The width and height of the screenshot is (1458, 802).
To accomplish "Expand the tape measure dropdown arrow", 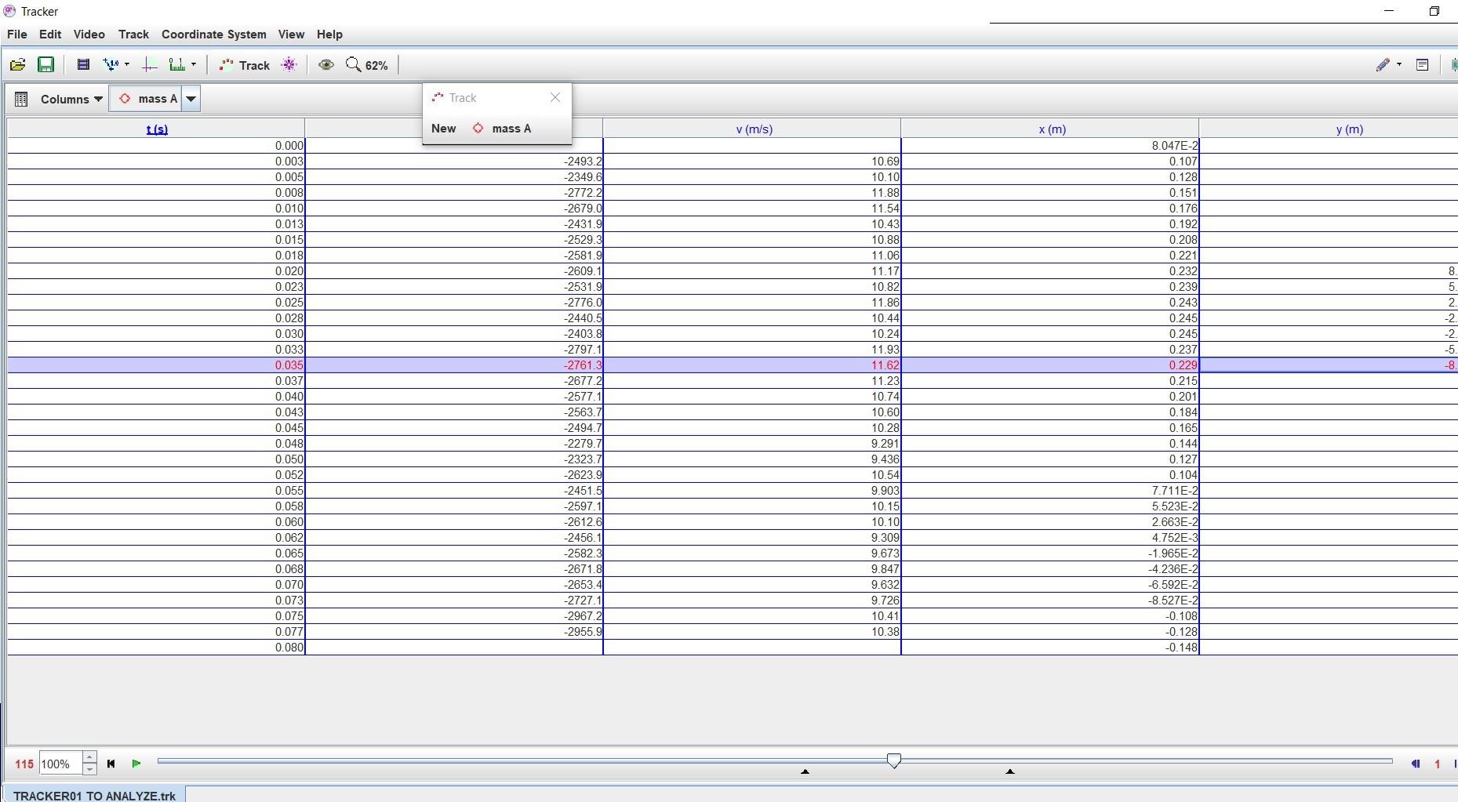I will 194,65.
